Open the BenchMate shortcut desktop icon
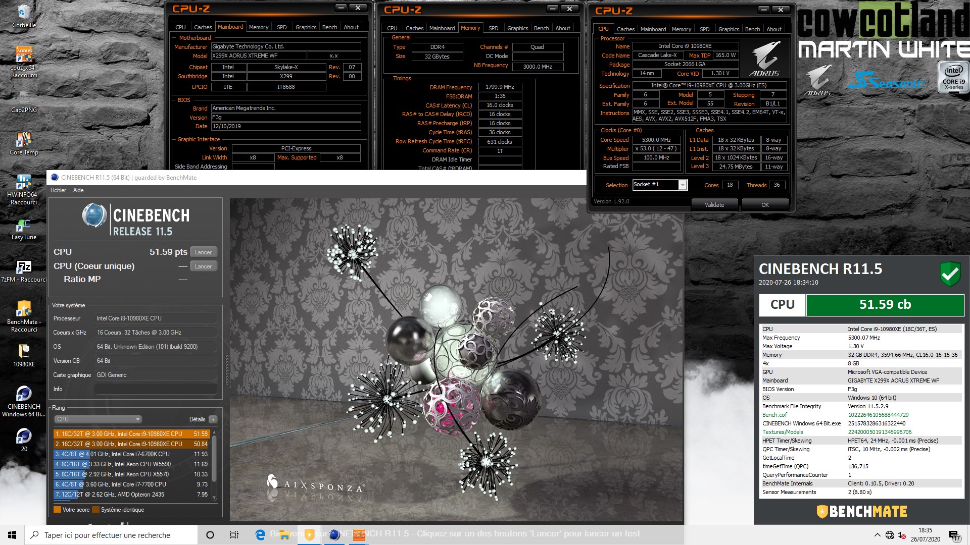Image resolution: width=970 pixels, height=545 pixels. click(x=24, y=316)
